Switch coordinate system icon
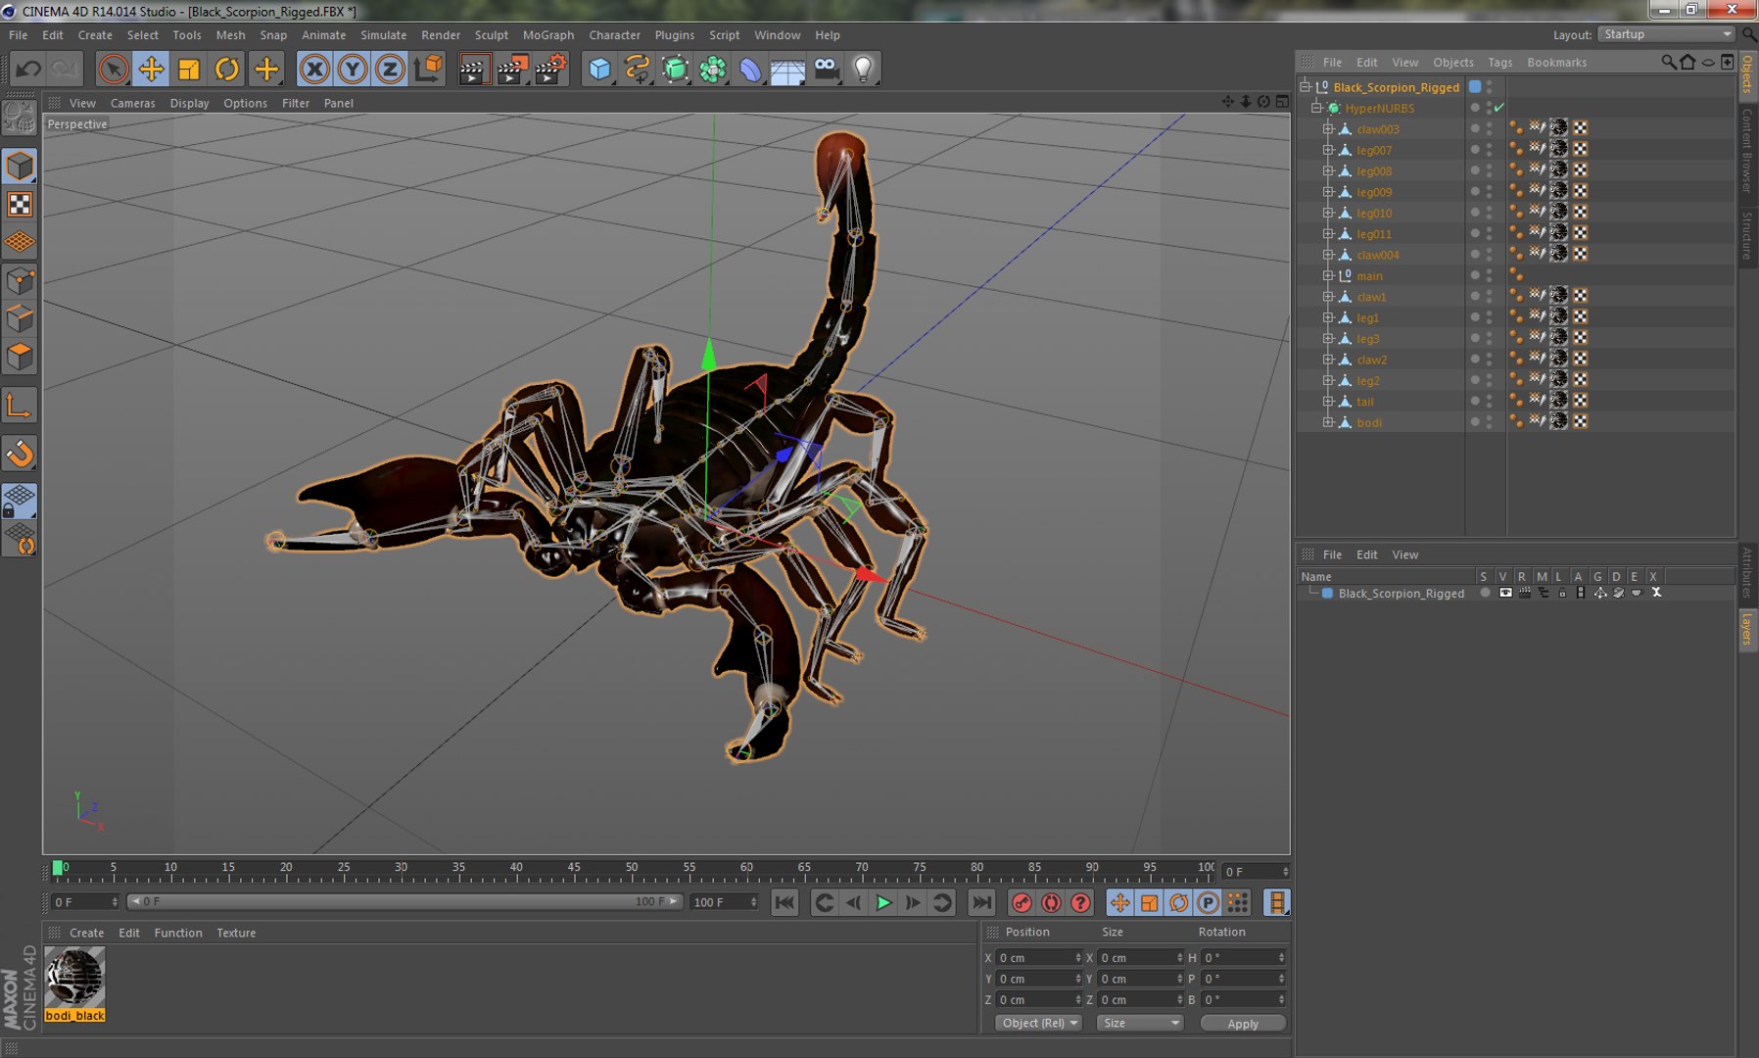 428,69
